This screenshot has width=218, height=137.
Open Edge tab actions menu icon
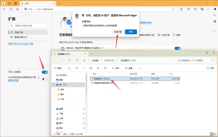coord(16,4)
